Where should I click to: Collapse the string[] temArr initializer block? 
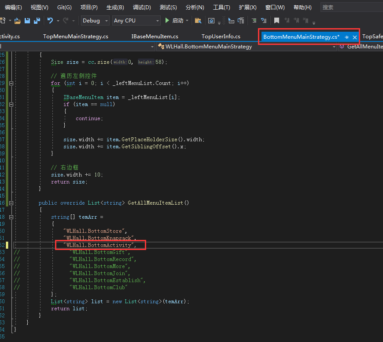click(x=11, y=217)
